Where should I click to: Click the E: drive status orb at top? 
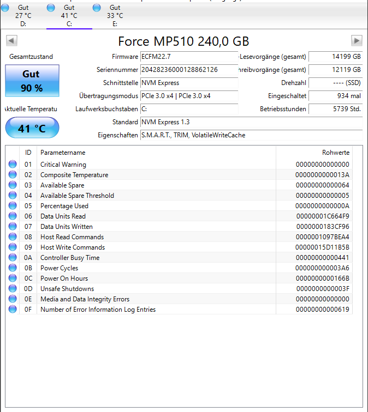coord(97,8)
